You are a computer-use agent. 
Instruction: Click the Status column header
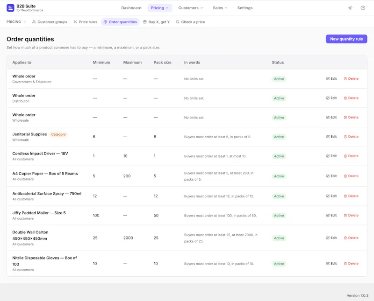pos(278,63)
